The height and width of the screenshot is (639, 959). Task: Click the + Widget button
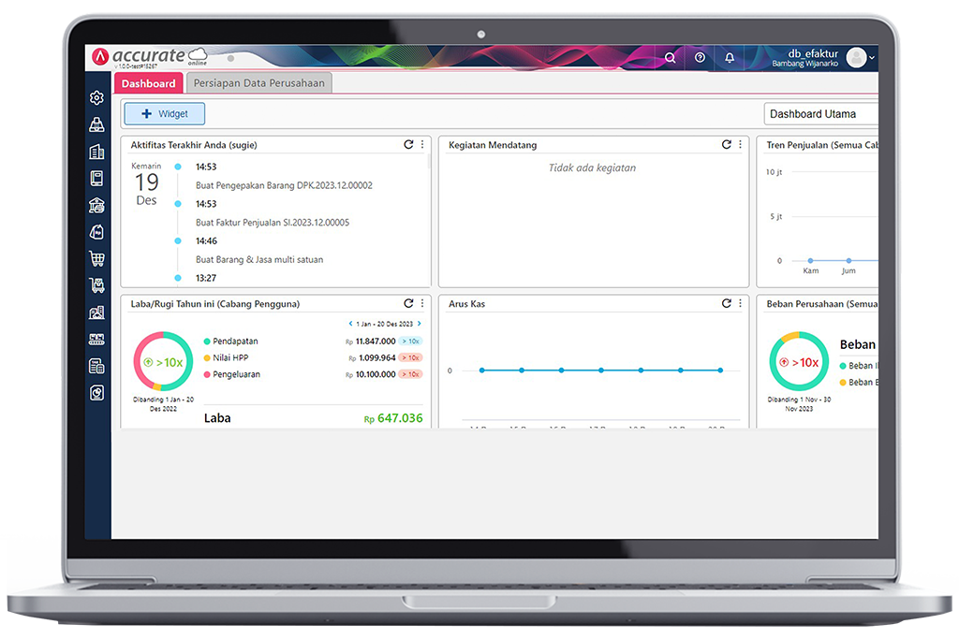pos(164,113)
